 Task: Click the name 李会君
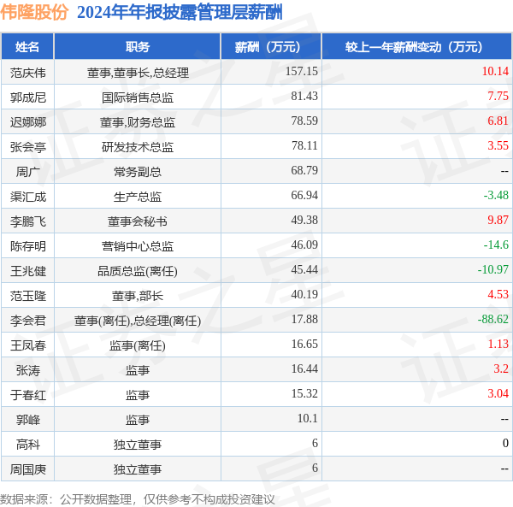coord(28,321)
